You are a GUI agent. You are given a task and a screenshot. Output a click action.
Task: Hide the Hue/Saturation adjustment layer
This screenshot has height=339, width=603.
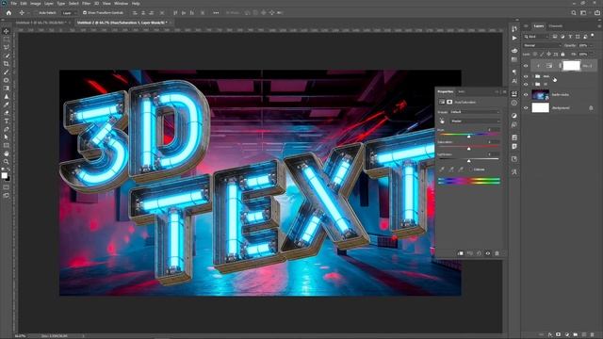coord(526,66)
